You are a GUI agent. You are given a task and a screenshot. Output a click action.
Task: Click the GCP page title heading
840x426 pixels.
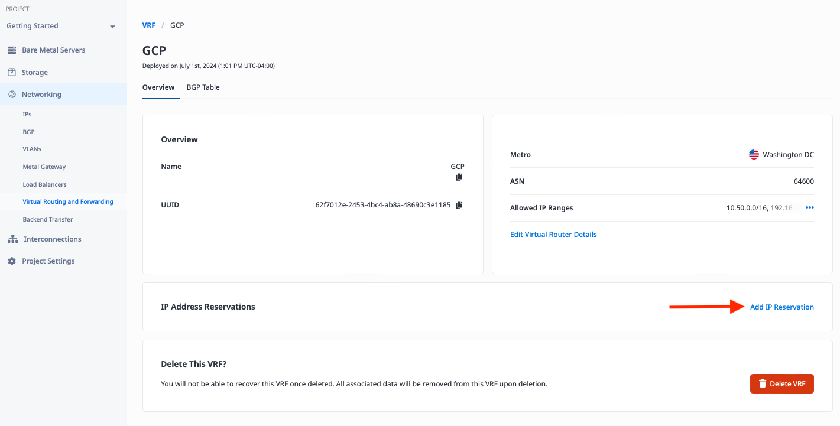pos(154,50)
